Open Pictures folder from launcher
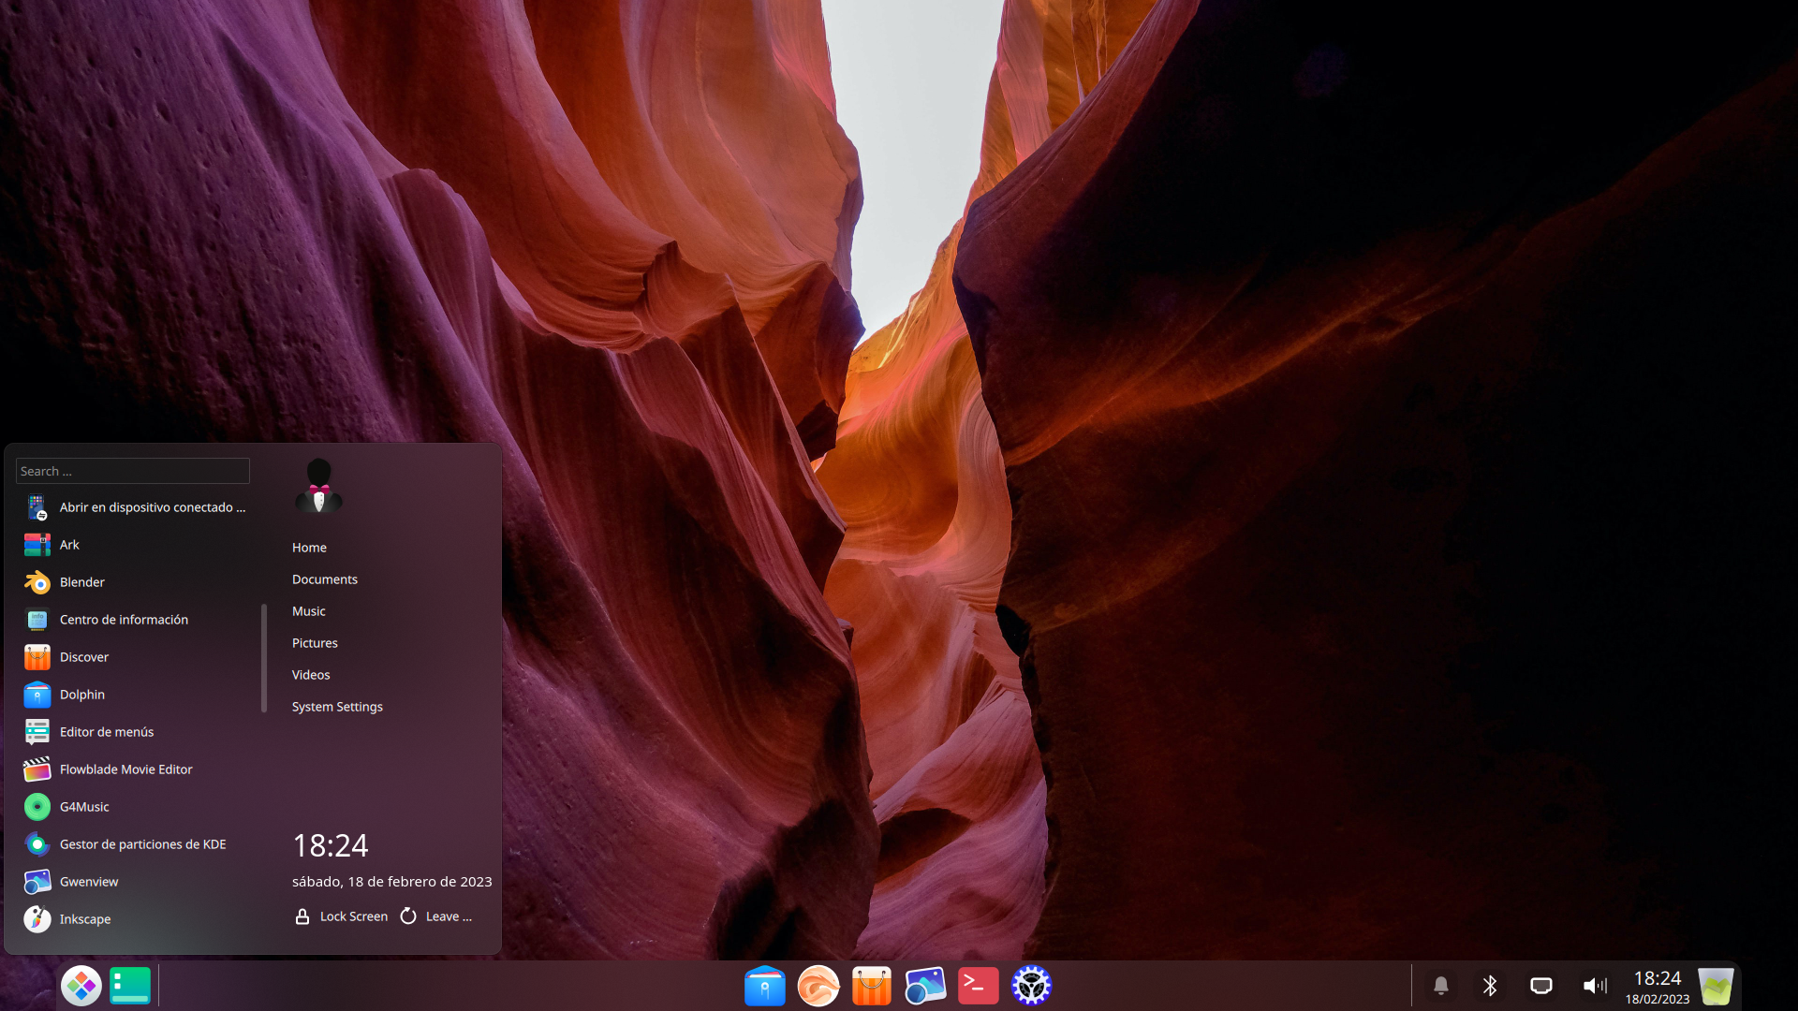The height and width of the screenshot is (1011, 1798). 315,643
